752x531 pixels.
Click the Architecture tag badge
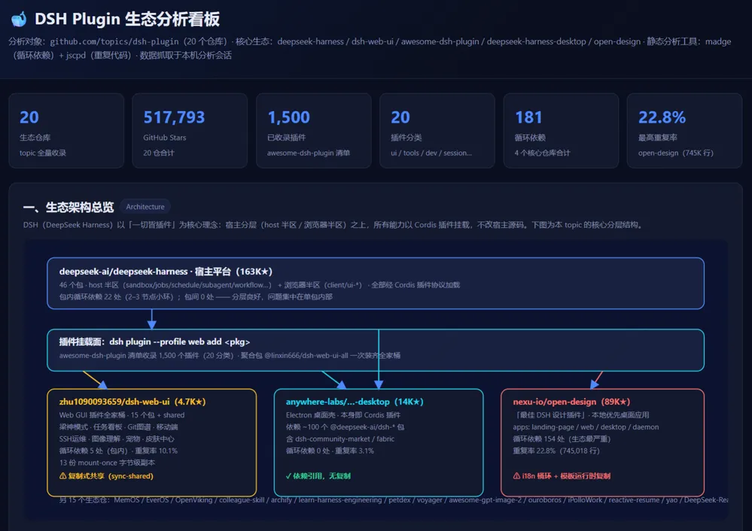click(x=145, y=207)
